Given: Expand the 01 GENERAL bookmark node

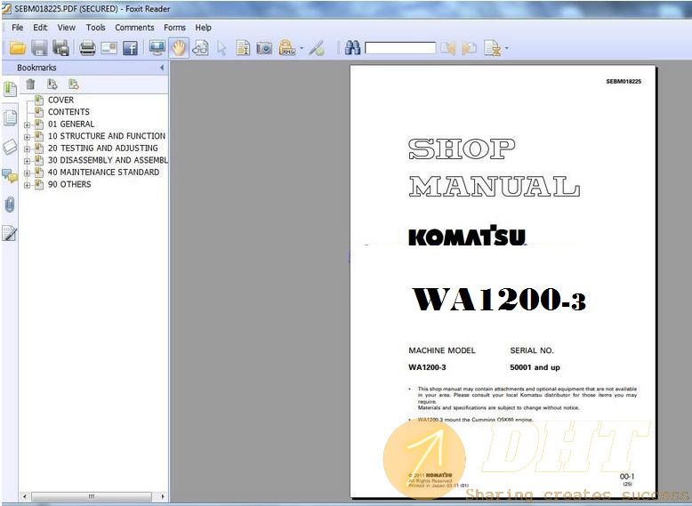Looking at the screenshot, I should (27, 124).
